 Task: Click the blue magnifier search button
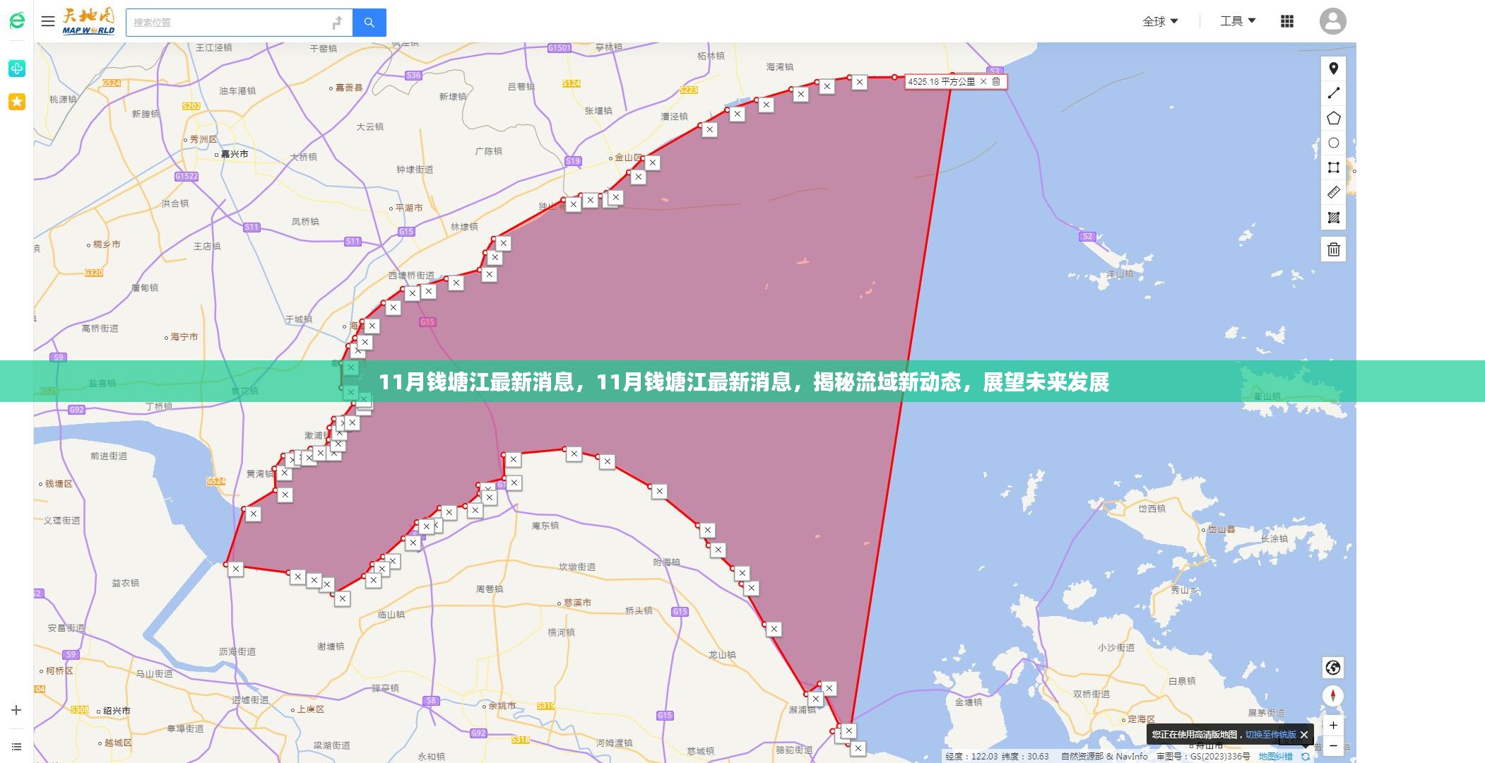pos(369,23)
